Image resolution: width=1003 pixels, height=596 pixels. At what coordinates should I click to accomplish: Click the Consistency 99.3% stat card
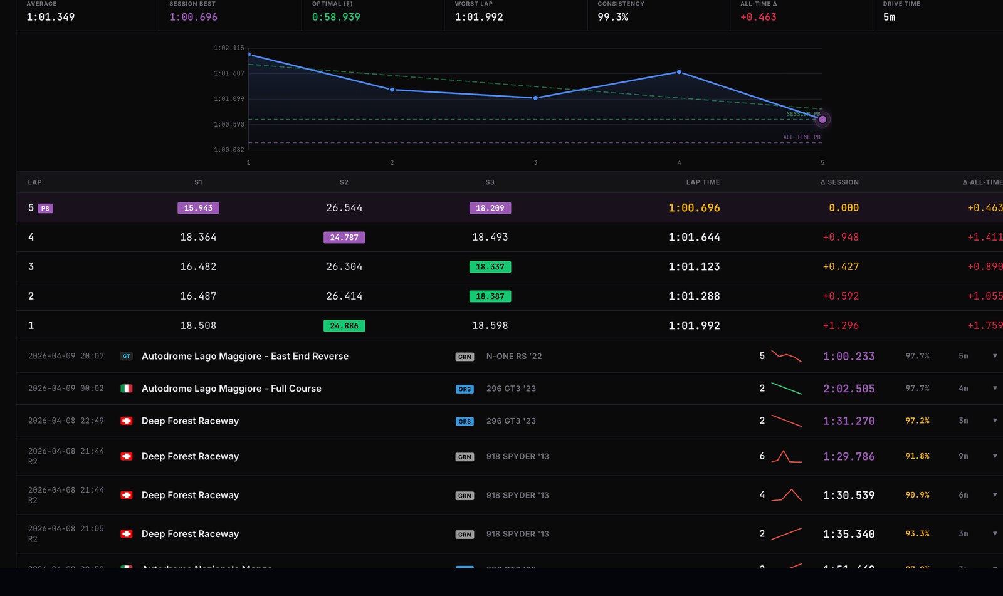pyautogui.click(x=658, y=14)
